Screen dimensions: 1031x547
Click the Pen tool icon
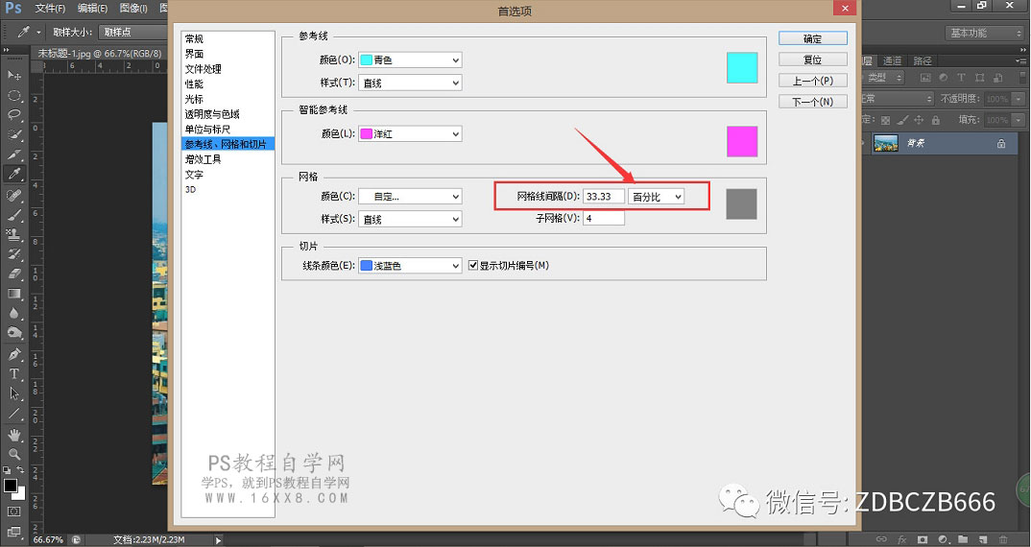14,354
